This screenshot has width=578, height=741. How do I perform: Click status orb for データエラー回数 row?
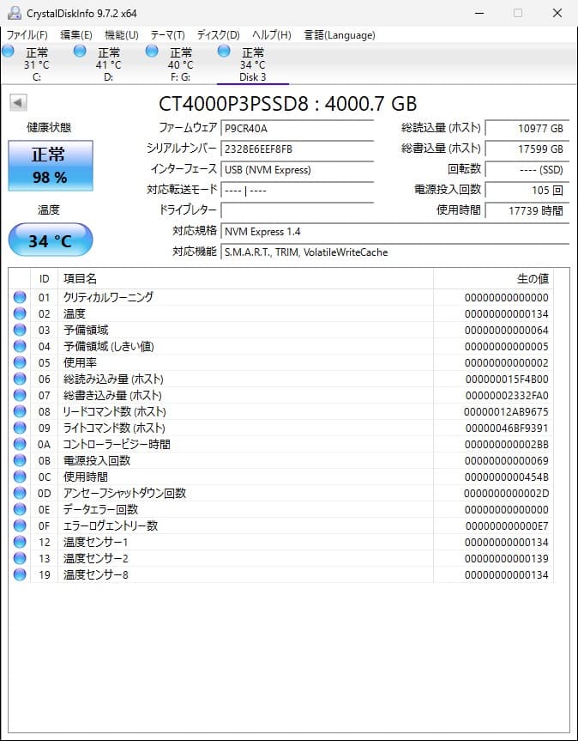(20, 509)
